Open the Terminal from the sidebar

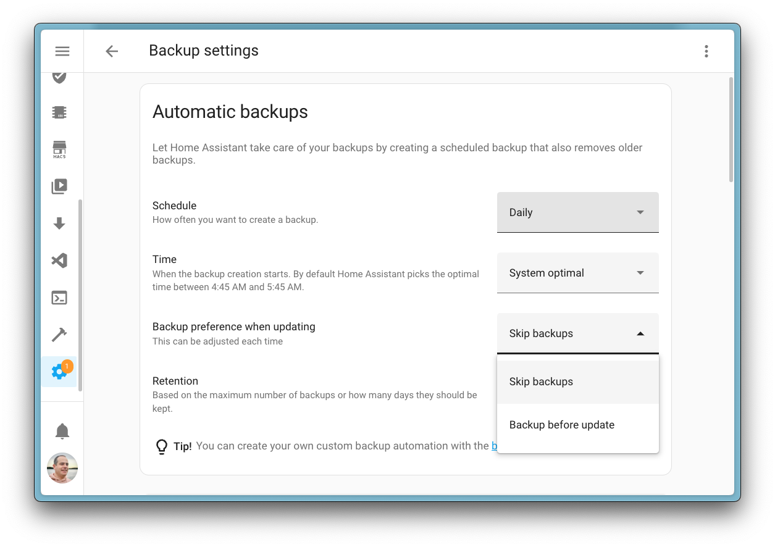[x=59, y=298]
